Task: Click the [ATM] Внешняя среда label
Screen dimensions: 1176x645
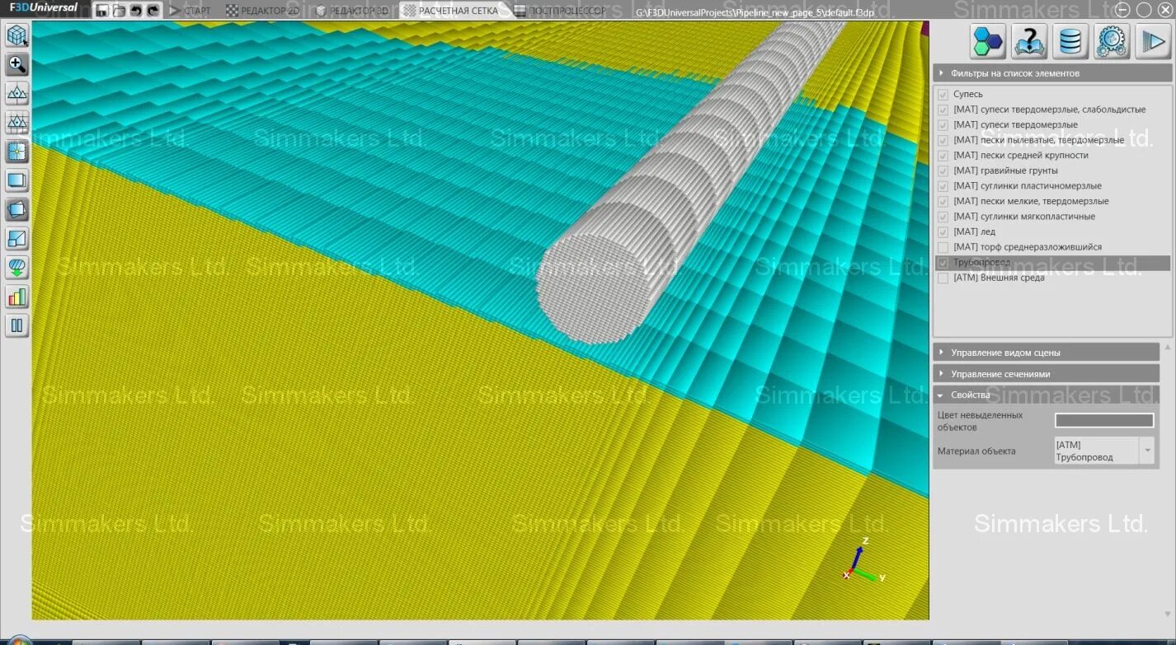Action: 999,278
